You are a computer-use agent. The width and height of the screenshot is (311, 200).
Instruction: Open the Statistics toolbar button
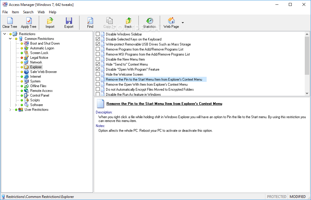tap(149, 23)
